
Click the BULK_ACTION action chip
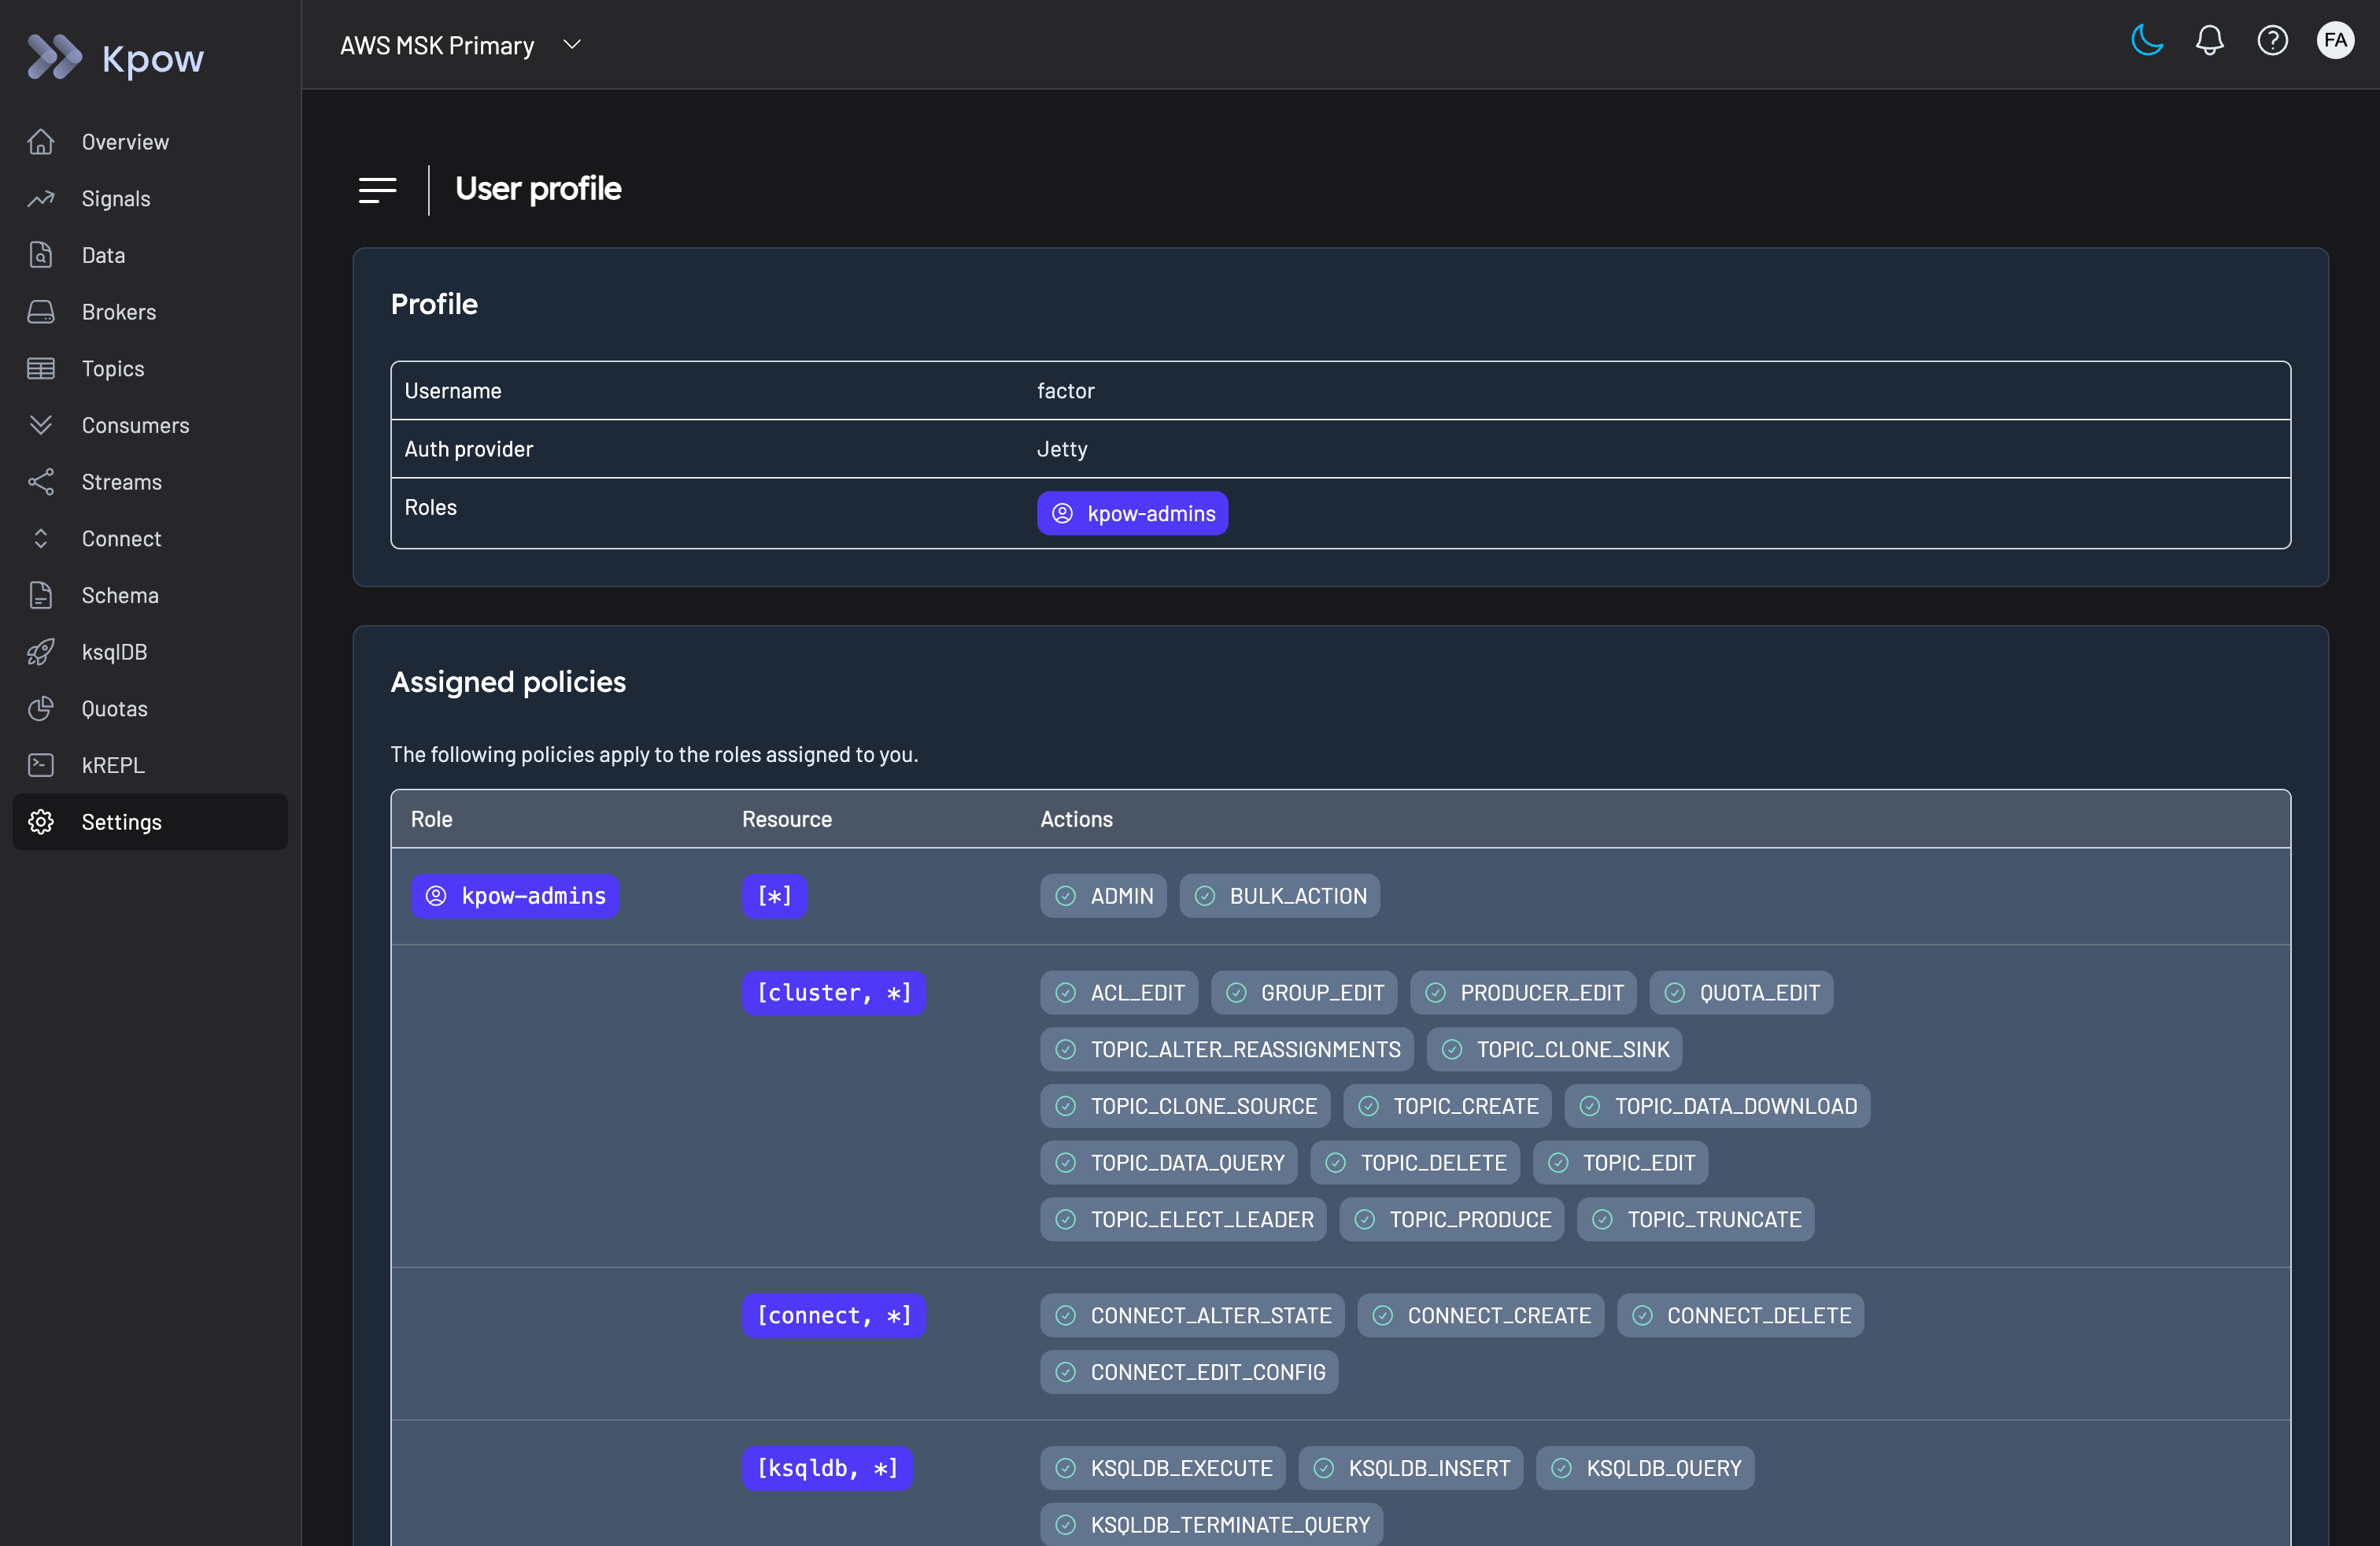click(1279, 897)
